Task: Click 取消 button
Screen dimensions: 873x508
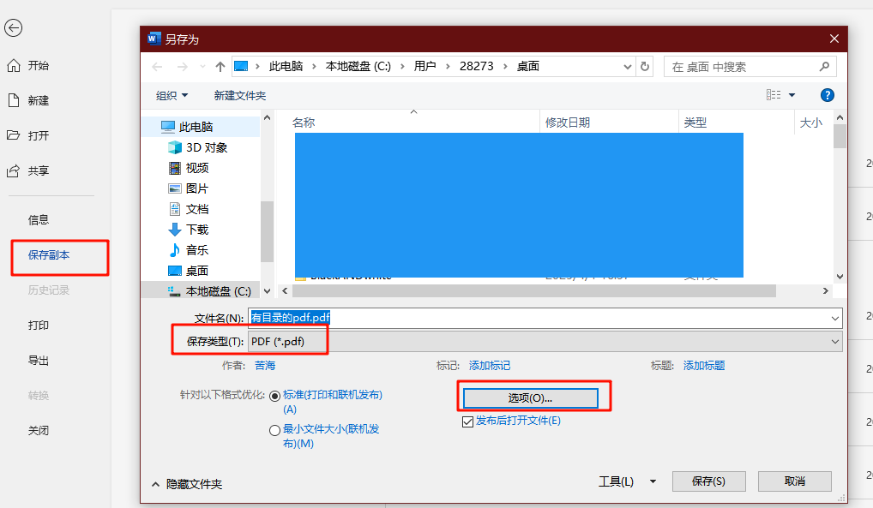Action: click(x=795, y=481)
